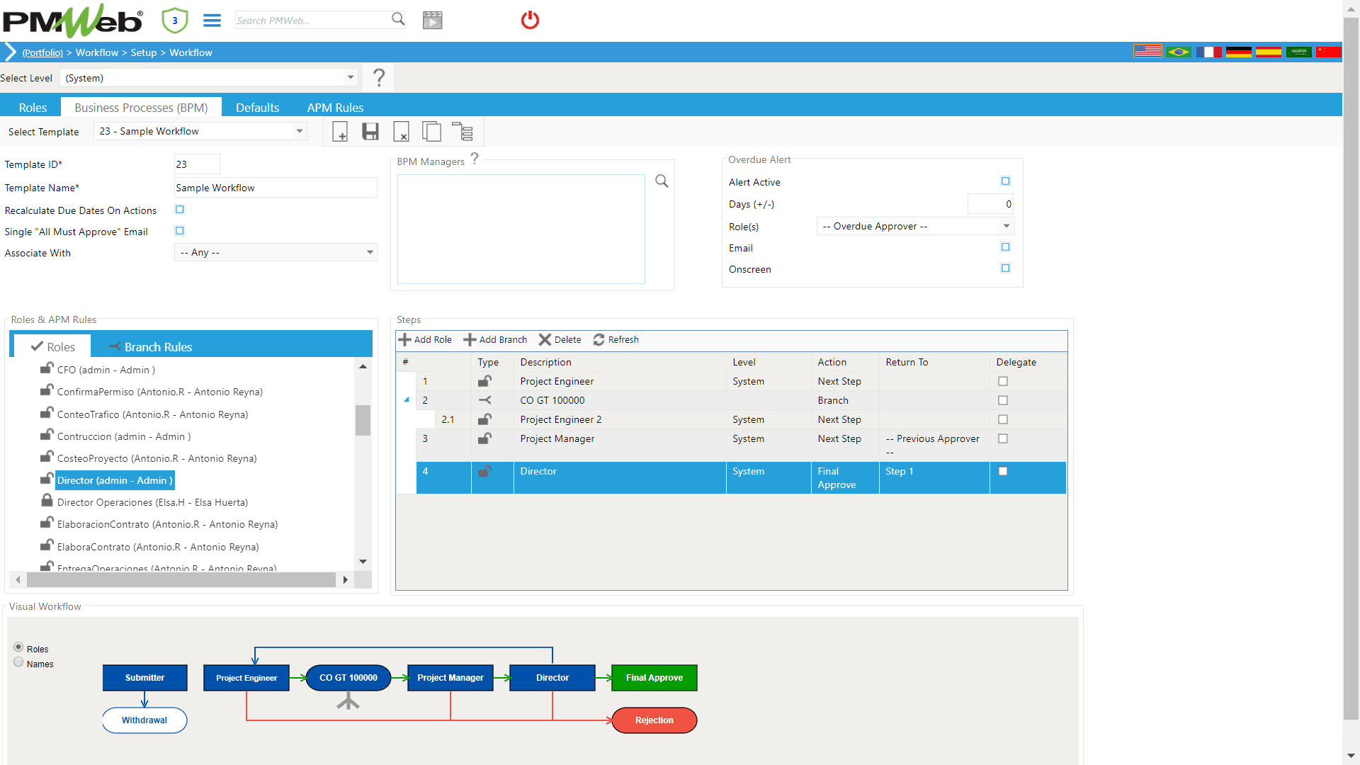The height and width of the screenshot is (765, 1360).
Task: Click the roles list vertical scrollbar thumb
Action: [363, 421]
